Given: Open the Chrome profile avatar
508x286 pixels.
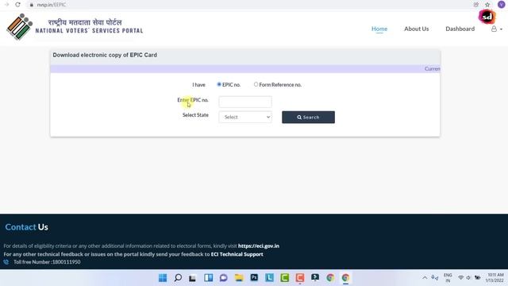Looking at the screenshot, I should pos(501,5).
